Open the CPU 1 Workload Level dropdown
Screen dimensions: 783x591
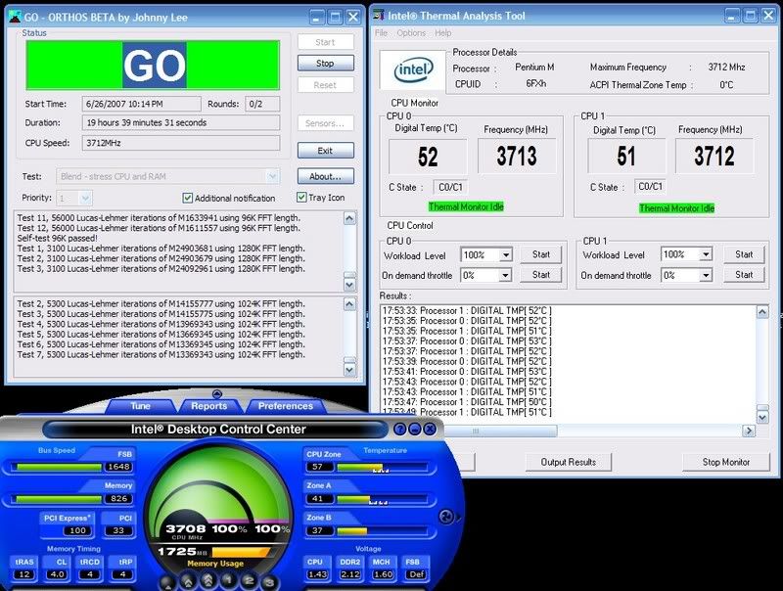pos(706,254)
